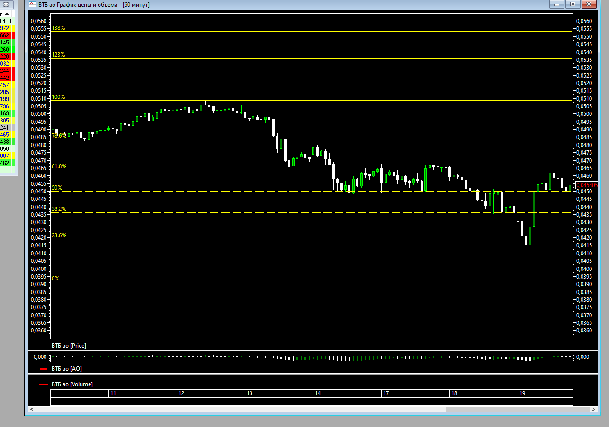This screenshot has width=609, height=427.
Task: Click the sort arrow in quotes column header
Action: click(1, 14)
